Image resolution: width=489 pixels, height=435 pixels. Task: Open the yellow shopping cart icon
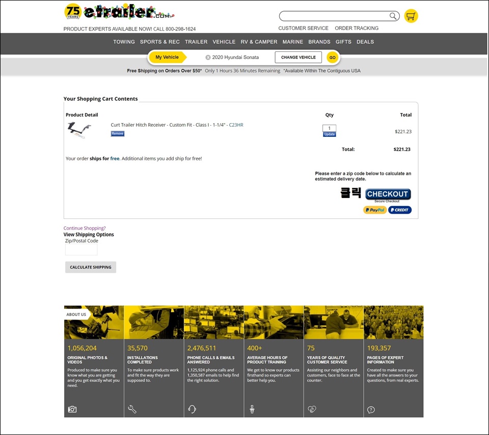[411, 16]
